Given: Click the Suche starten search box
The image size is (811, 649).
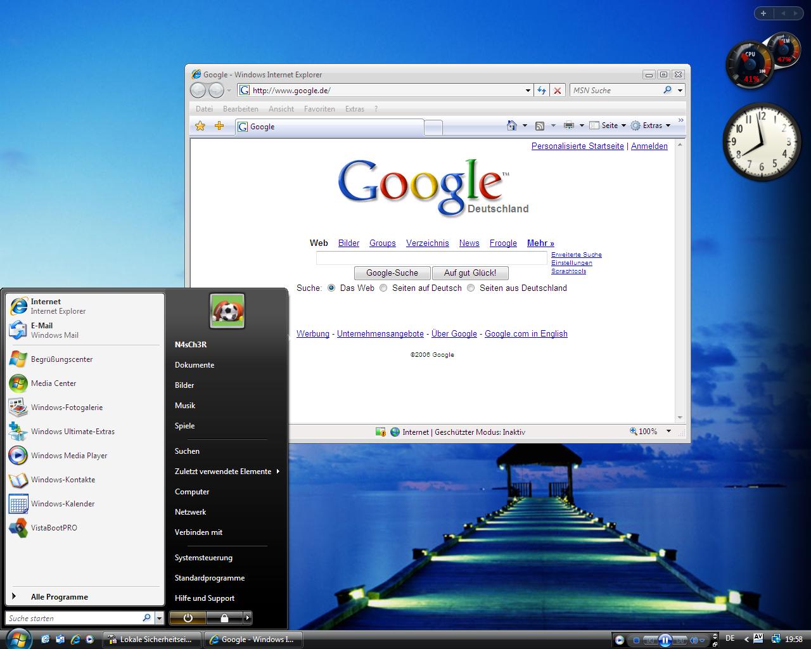Looking at the screenshot, I should point(79,618).
